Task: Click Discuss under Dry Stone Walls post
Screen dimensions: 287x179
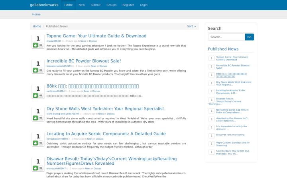Action: click(x=111, y=114)
